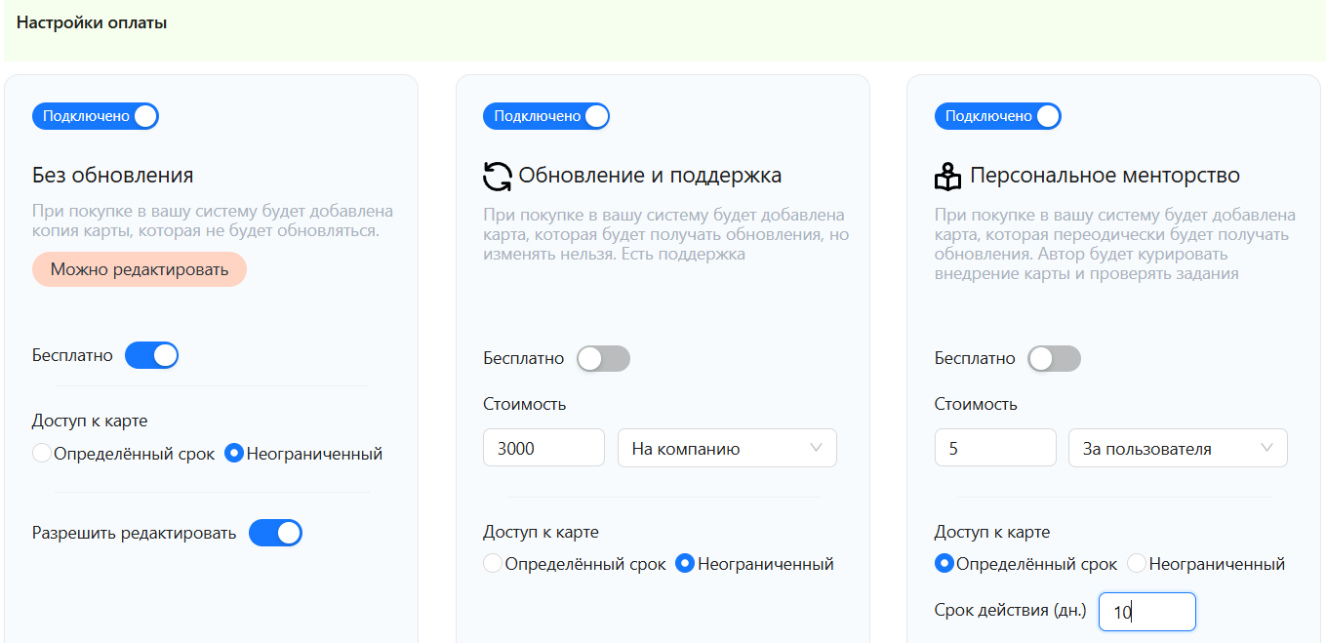Select Неограниченный in Обновление и поддержка card
The width and height of the screenshot is (1326, 643).
685,564
